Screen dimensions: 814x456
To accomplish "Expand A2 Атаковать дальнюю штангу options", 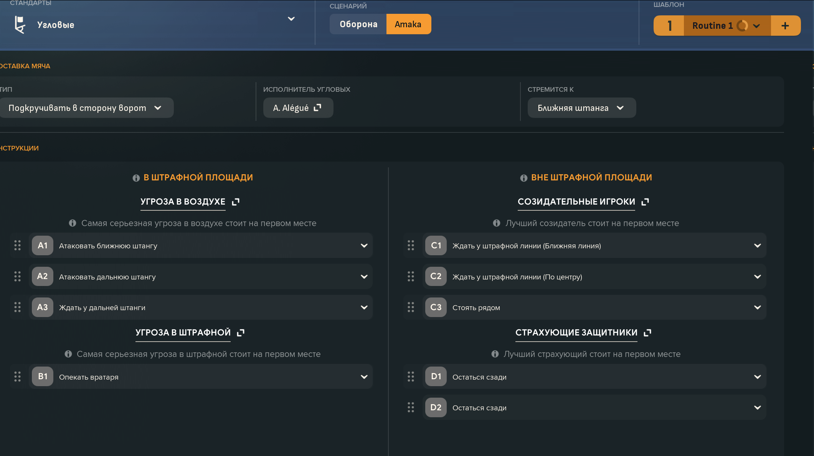I will pos(364,277).
